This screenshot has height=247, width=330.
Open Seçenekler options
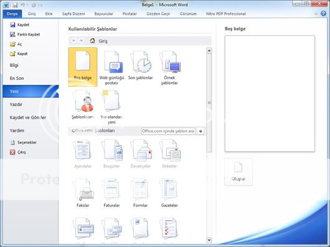pyautogui.click(x=24, y=142)
